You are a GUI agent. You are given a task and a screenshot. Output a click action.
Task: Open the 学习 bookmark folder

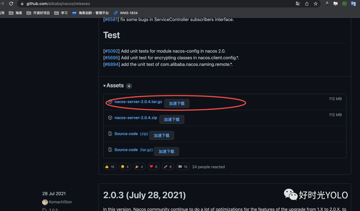[x=61, y=13]
